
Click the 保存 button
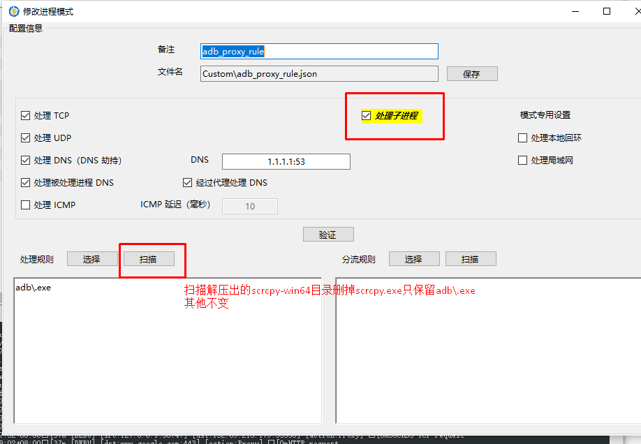click(x=471, y=74)
